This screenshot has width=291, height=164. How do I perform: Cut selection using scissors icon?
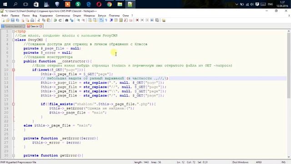(39, 20)
